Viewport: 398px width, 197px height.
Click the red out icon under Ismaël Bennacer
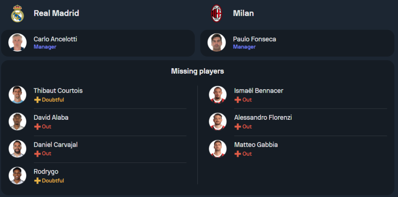[238, 100]
